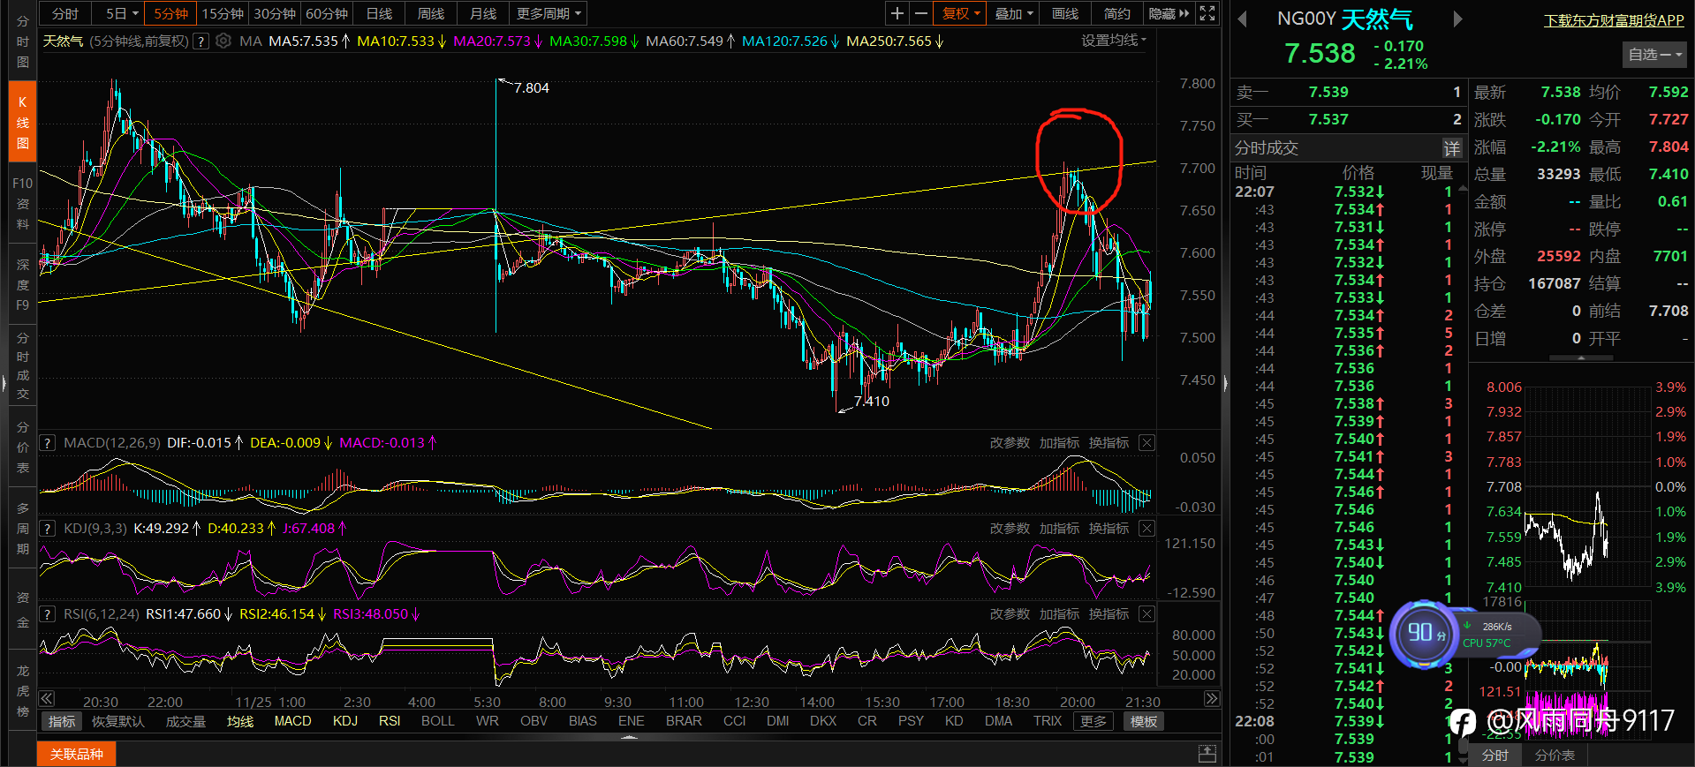The height and width of the screenshot is (767, 1695).
Task: Switch to 月线 monthly chart
Action: pos(483,13)
